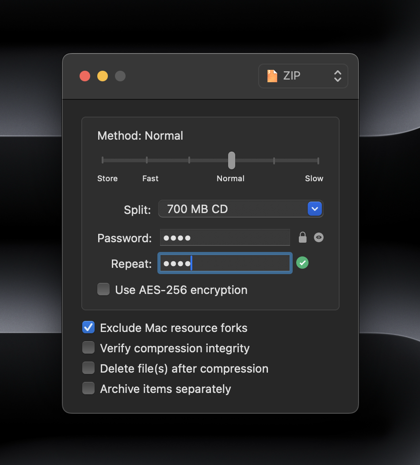Viewport: 420px width, 465px height.
Task: Check Delete file(s) after compression
Action: pyautogui.click(x=88, y=368)
